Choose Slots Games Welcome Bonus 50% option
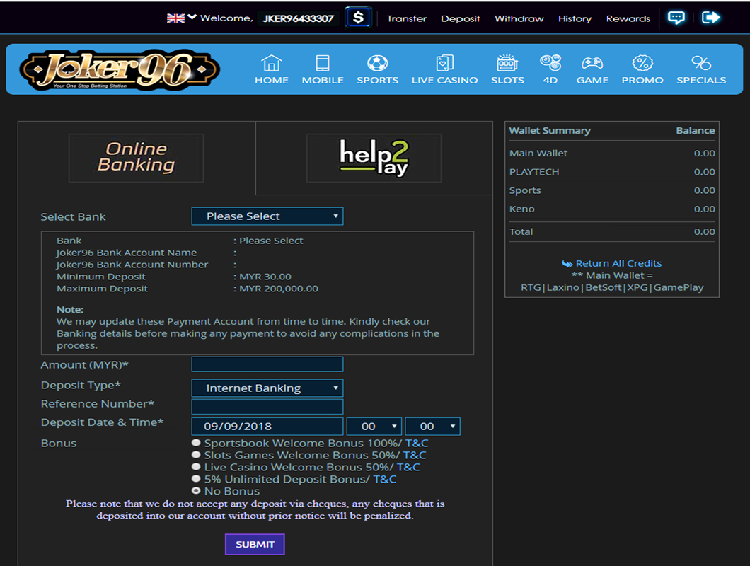The height and width of the screenshot is (566, 750). (196, 455)
